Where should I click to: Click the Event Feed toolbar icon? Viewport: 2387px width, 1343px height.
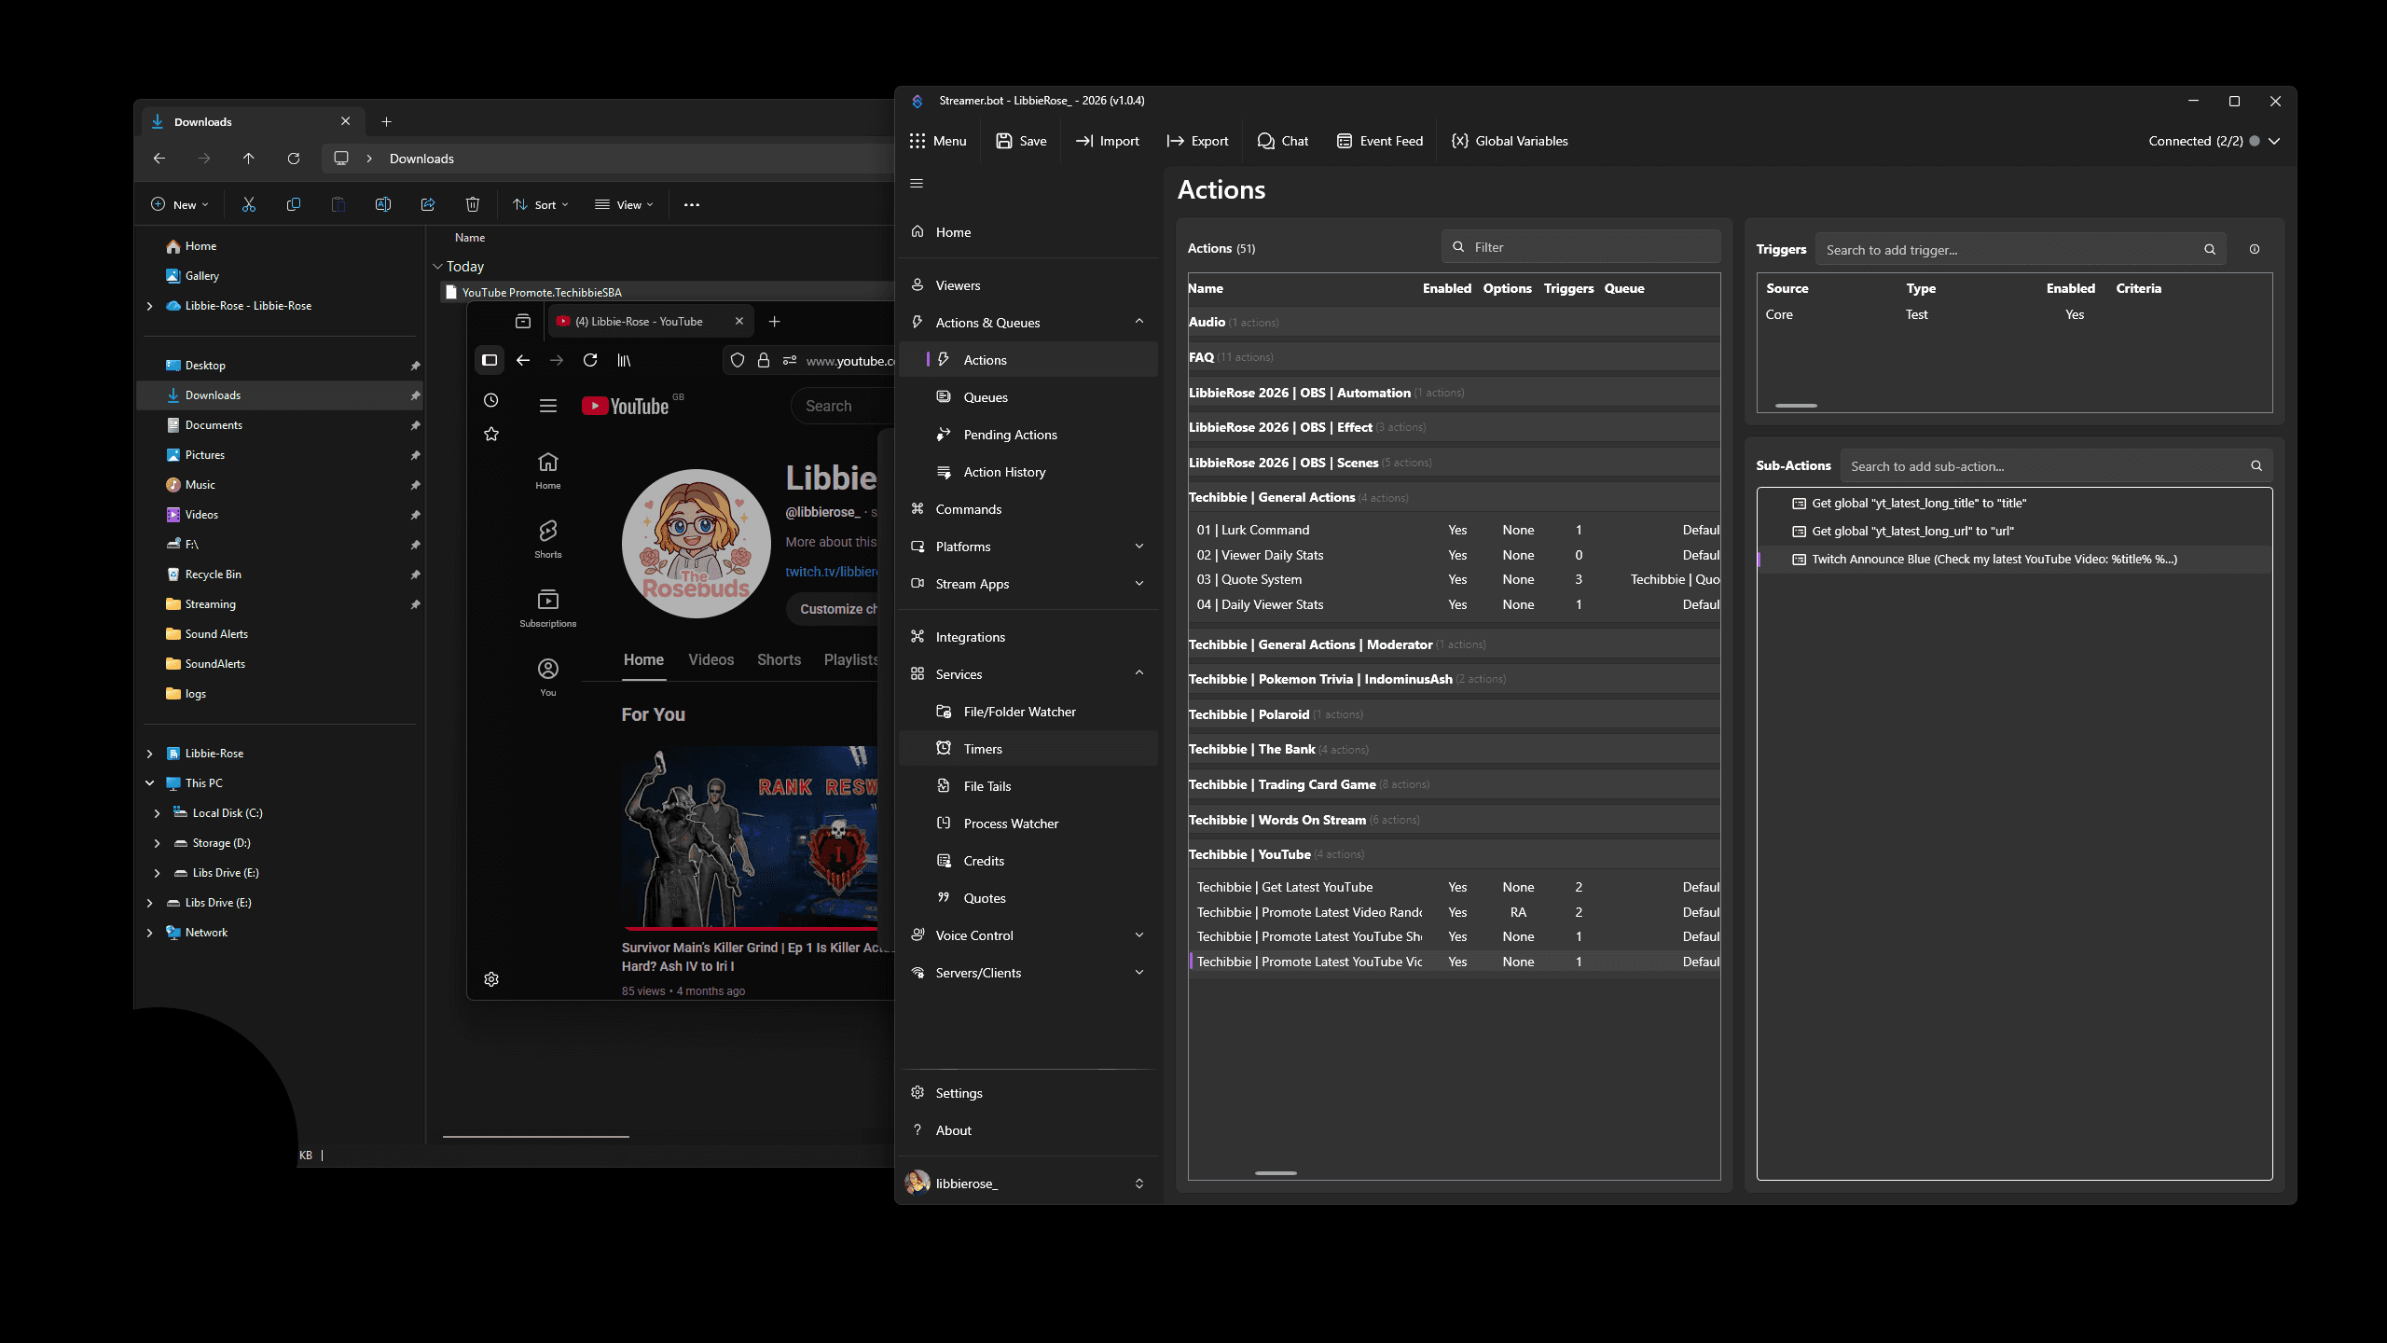point(1344,141)
